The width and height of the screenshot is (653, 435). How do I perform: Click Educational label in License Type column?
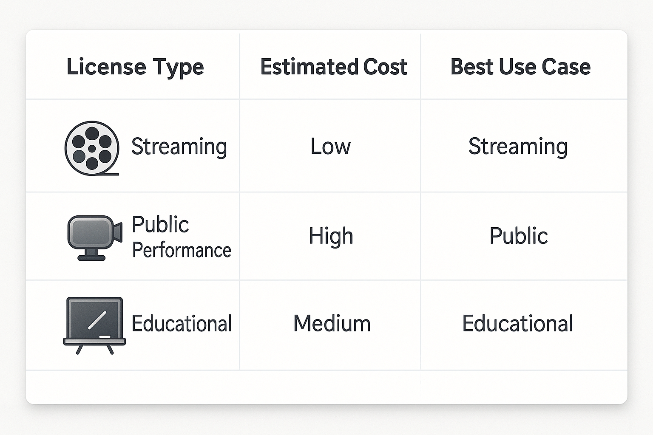tap(182, 323)
